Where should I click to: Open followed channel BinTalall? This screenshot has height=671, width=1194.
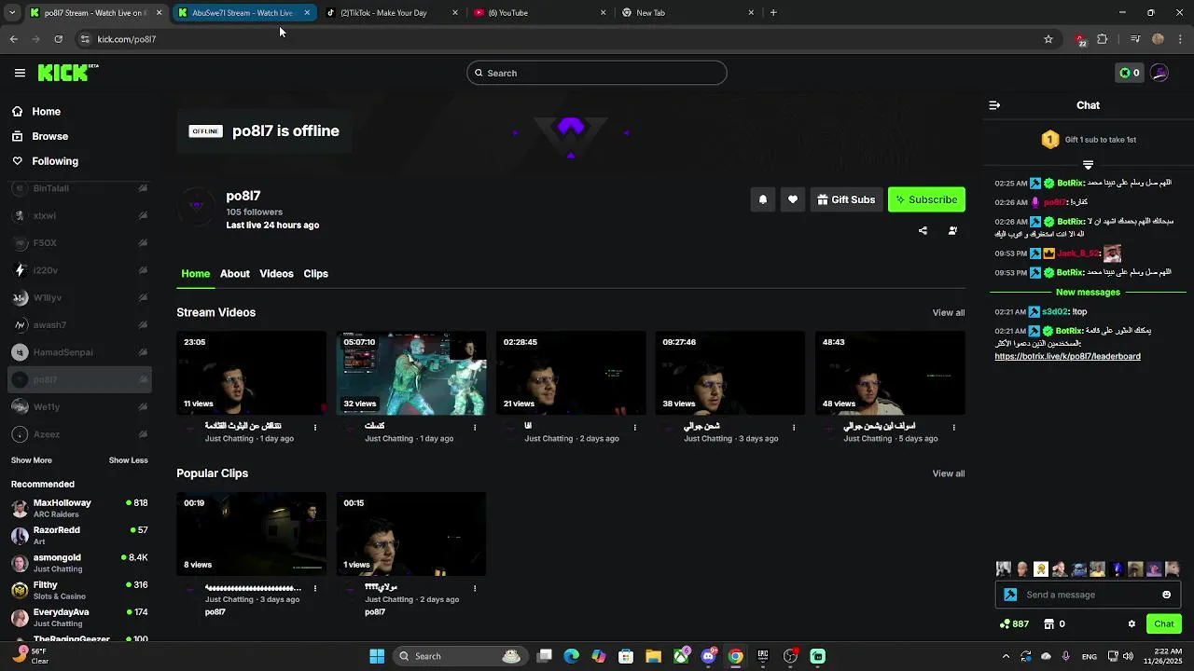(x=79, y=188)
